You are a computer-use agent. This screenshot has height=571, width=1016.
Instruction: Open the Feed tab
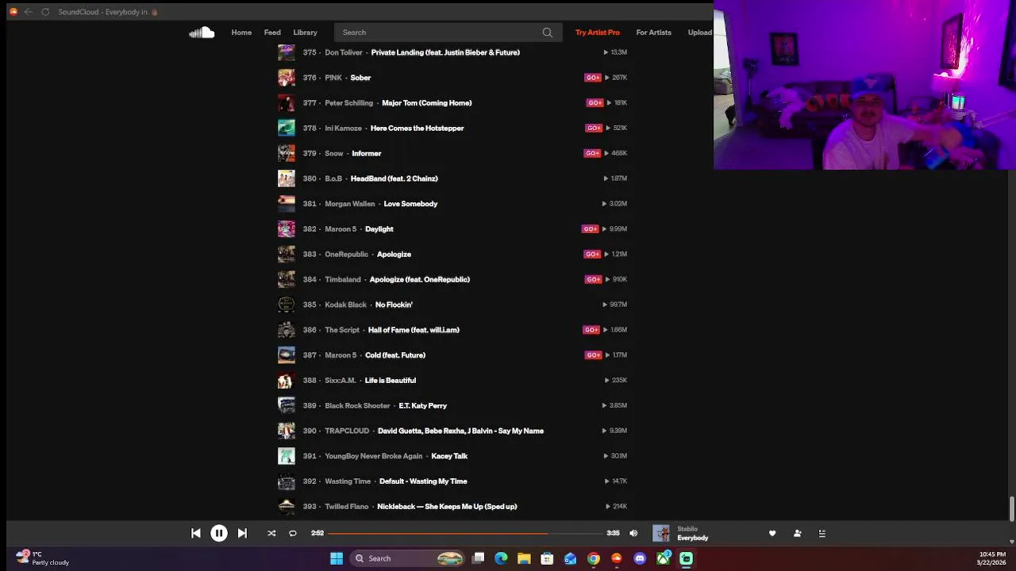272,33
